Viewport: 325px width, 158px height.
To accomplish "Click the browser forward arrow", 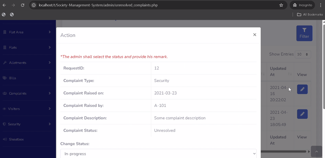I will (x=13, y=5).
